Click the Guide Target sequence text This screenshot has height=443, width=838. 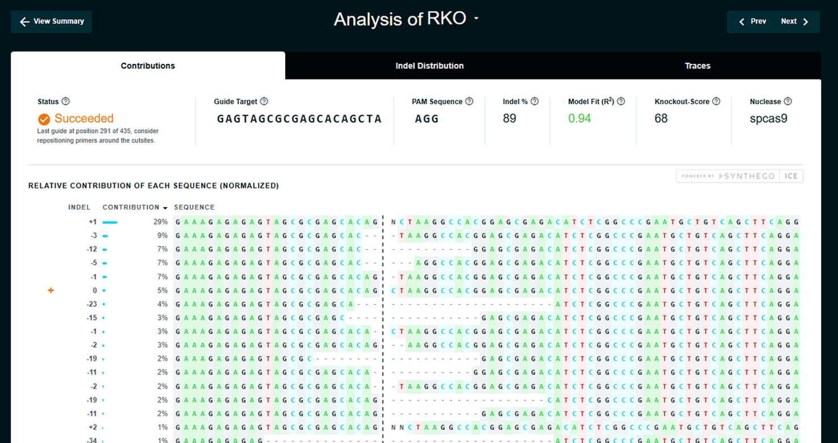tap(299, 119)
